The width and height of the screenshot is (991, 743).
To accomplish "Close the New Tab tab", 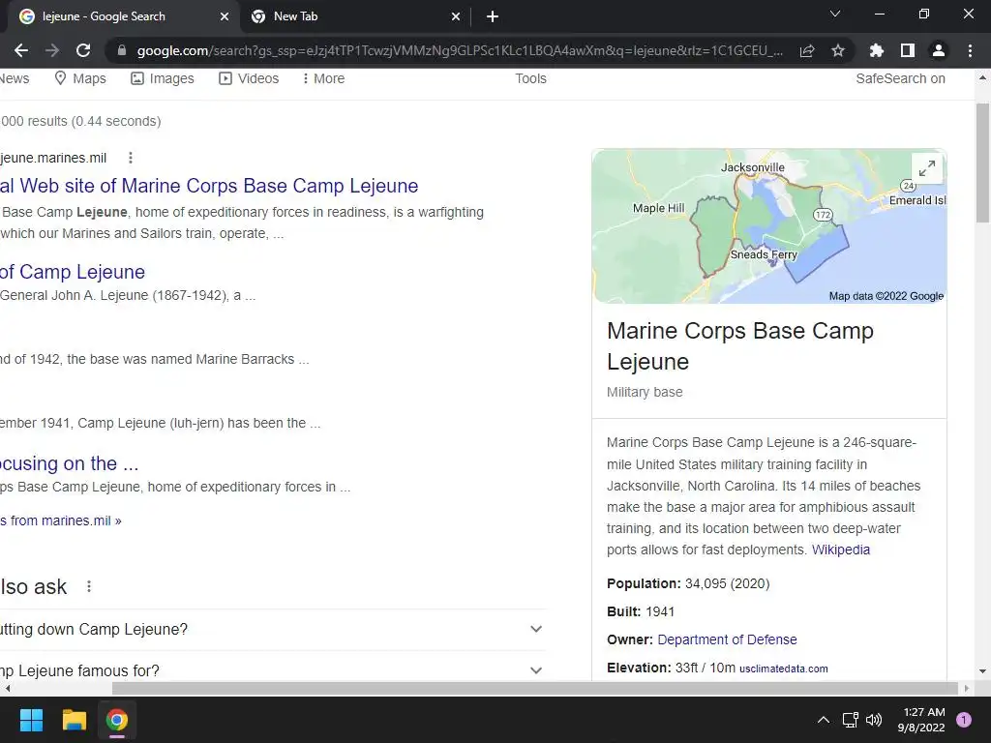I will click(x=456, y=16).
